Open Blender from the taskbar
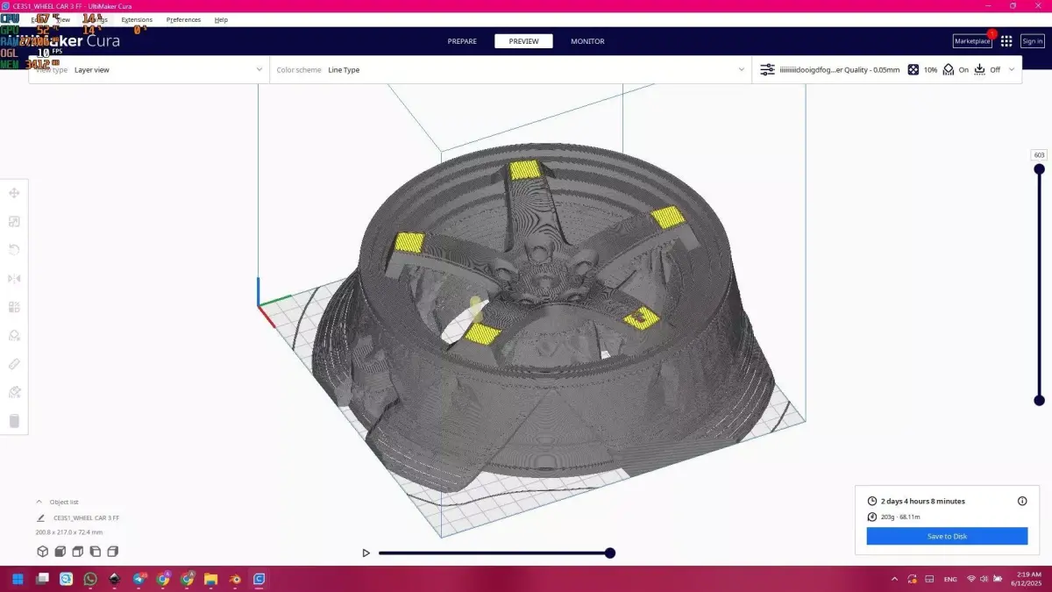This screenshot has width=1052, height=592. click(x=234, y=579)
